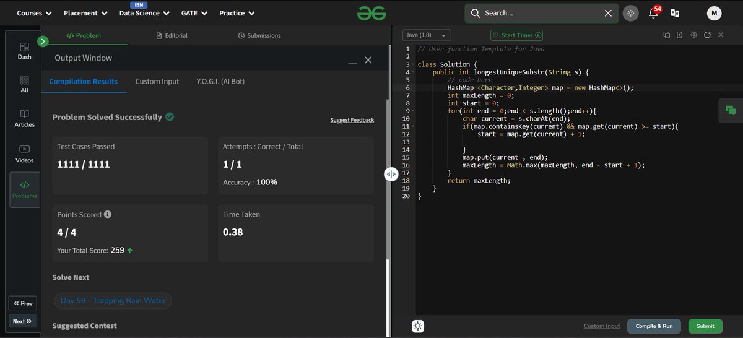
Task: Collapse code fold at line 9
Action: coord(412,111)
